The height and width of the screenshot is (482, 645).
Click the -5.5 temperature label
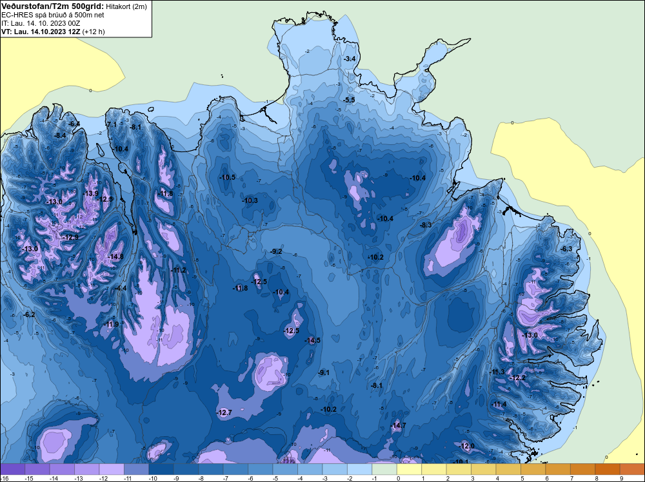pyautogui.click(x=349, y=101)
